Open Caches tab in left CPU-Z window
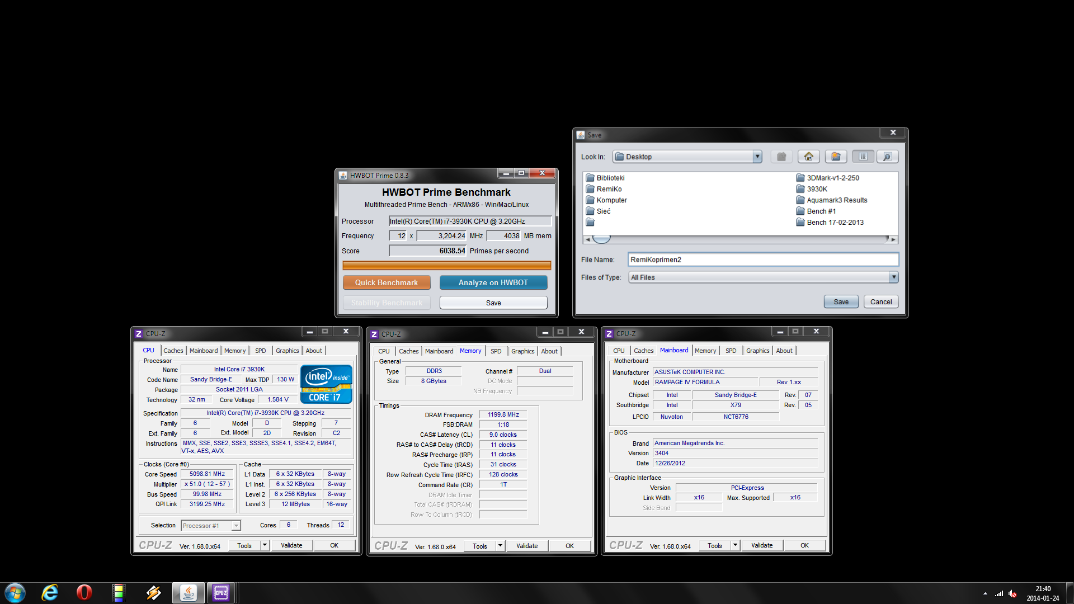The height and width of the screenshot is (604, 1074). point(173,351)
